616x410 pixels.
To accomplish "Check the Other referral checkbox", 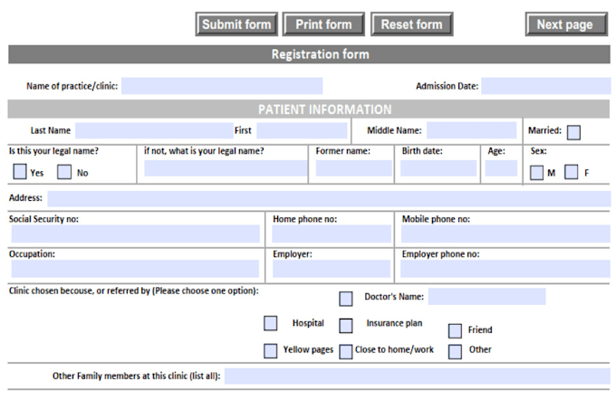I will tap(455, 352).
